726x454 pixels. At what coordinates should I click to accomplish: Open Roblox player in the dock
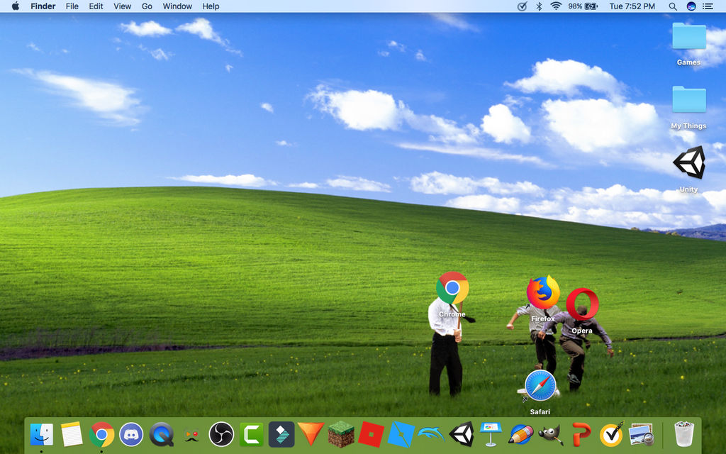pyautogui.click(x=371, y=435)
